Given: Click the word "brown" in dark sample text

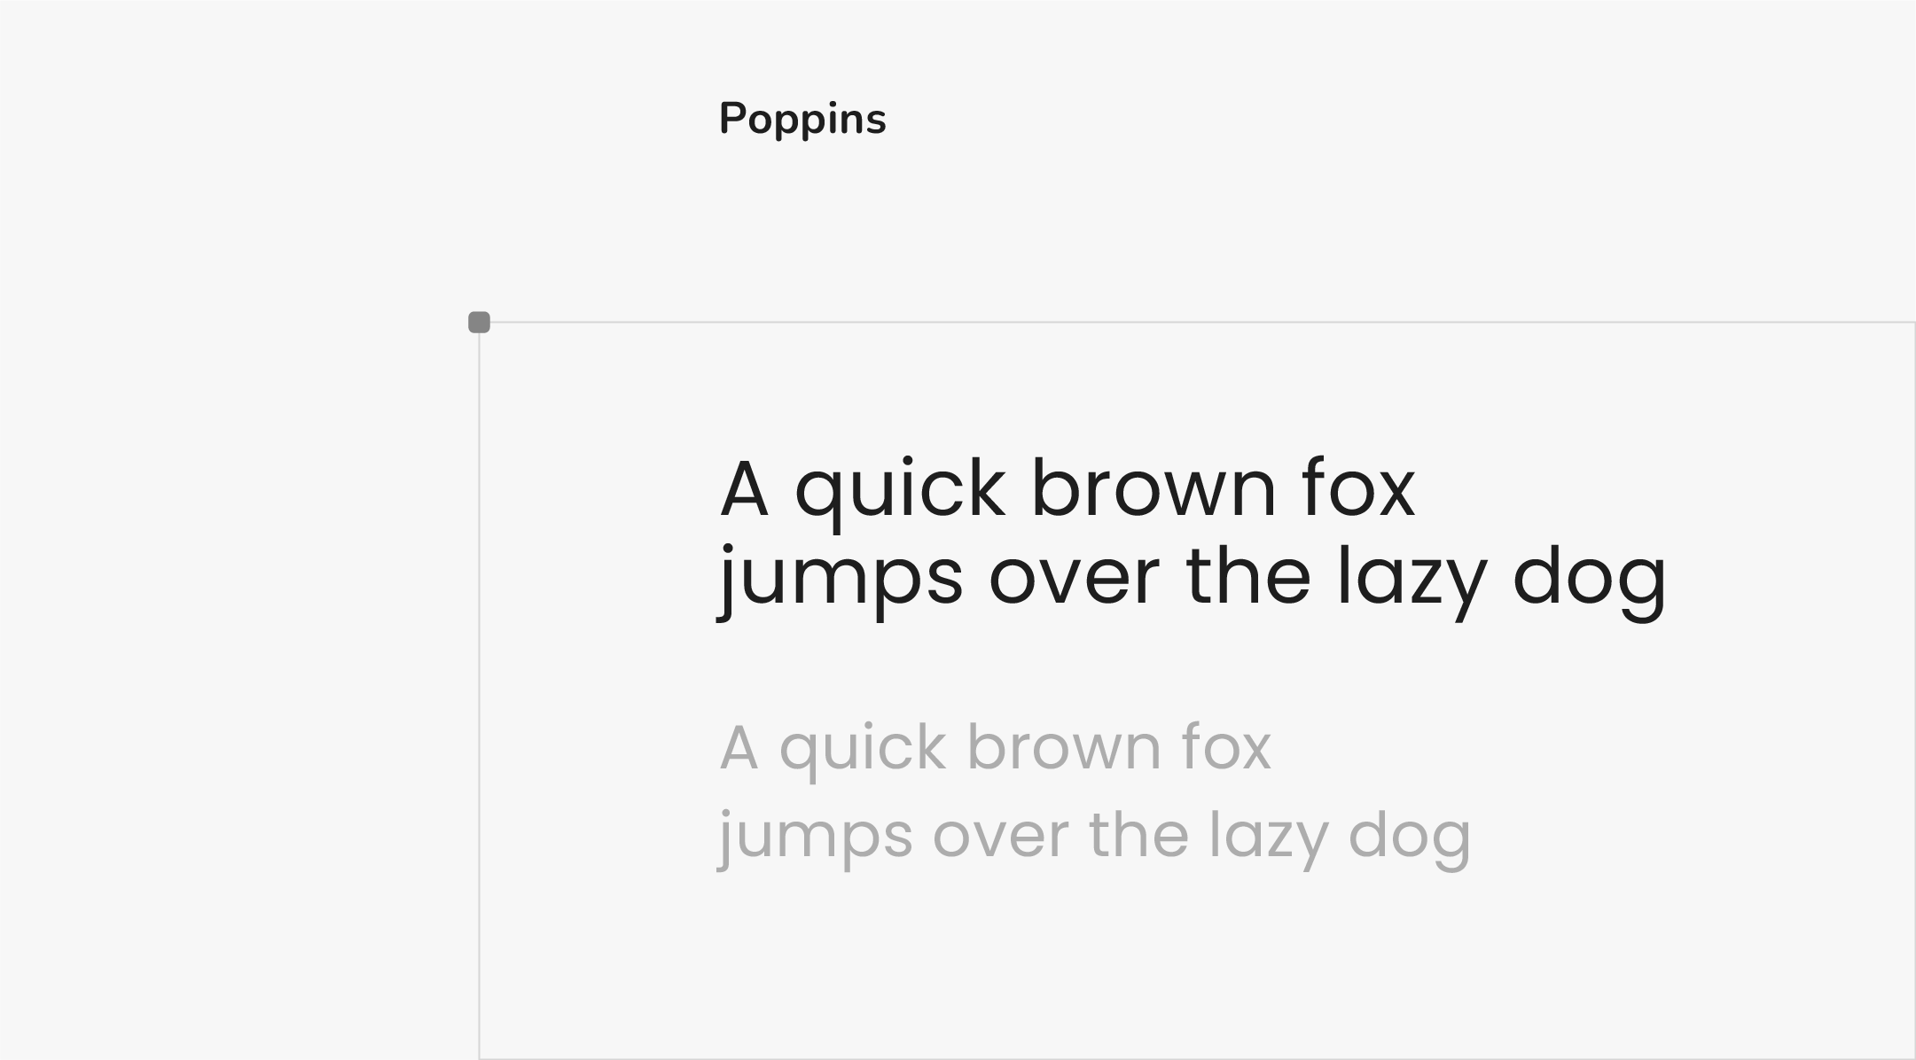Looking at the screenshot, I should [1154, 488].
